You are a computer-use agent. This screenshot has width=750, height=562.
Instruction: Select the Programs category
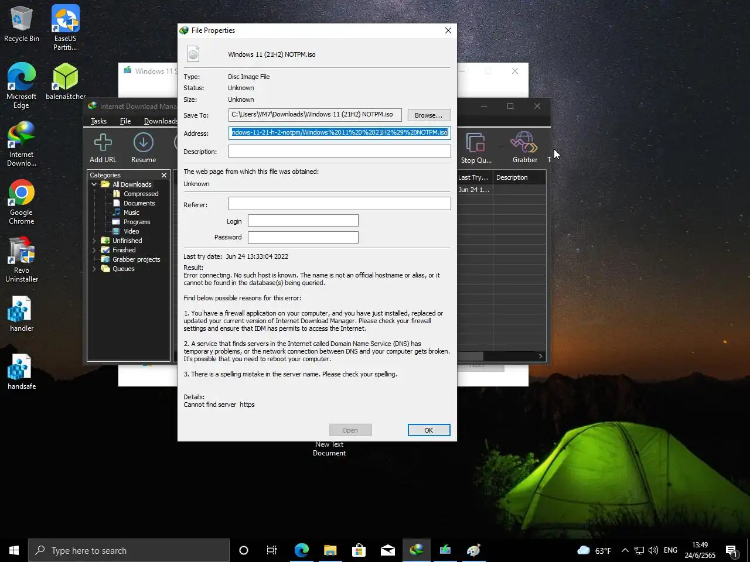pyautogui.click(x=137, y=222)
